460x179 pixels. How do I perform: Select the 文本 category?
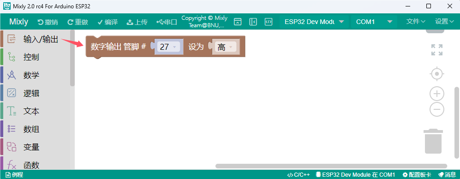click(35, 111)
